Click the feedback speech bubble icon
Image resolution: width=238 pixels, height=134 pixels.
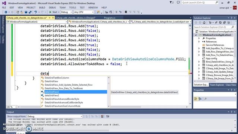178,3
